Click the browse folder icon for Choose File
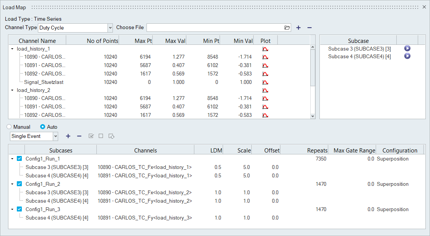The width and height of the screenshot is (430, 236). (287, 28)
